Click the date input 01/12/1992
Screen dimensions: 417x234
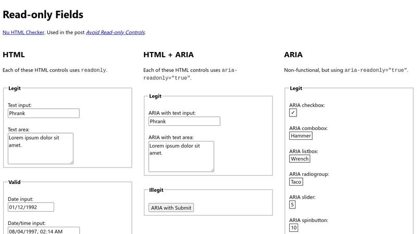point(31,207)
